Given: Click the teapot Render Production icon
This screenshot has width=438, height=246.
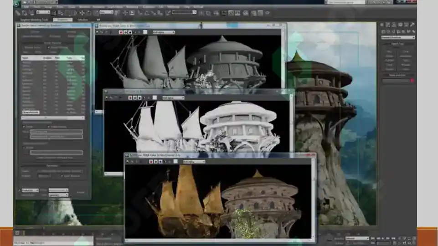Looking at the screenshot, I should tap(268, 13).
